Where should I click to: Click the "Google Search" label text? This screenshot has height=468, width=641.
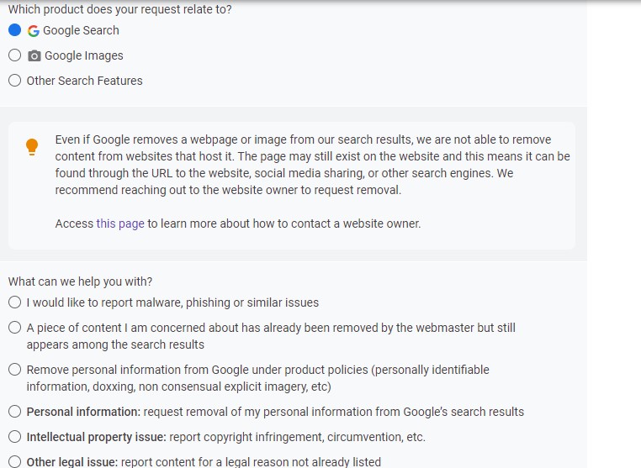(x=81, y=30)
